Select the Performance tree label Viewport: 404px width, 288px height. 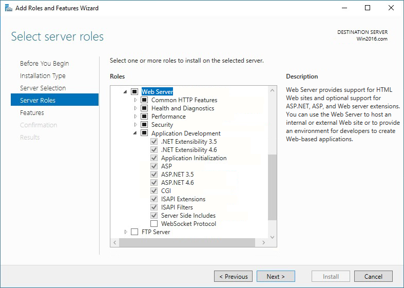pos(168,117)
